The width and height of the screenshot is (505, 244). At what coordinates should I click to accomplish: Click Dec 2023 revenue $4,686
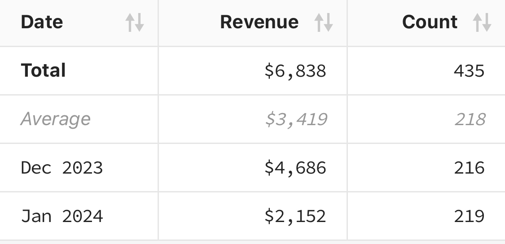pyautogui.click(x=295, y=168)
